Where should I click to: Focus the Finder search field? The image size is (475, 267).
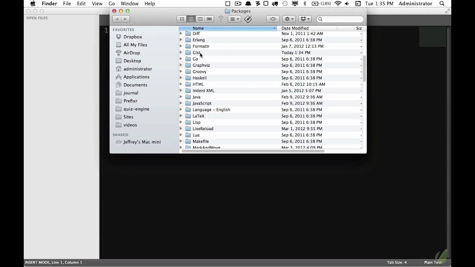pyautogui.click(x=340, y=19)
